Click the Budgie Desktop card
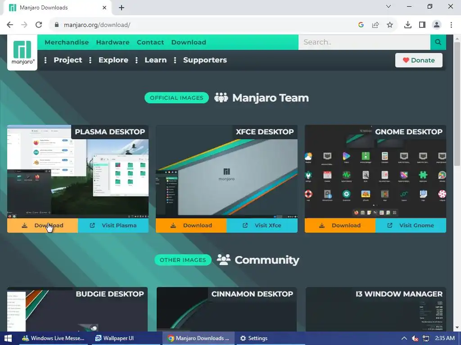 click(77, 309)
